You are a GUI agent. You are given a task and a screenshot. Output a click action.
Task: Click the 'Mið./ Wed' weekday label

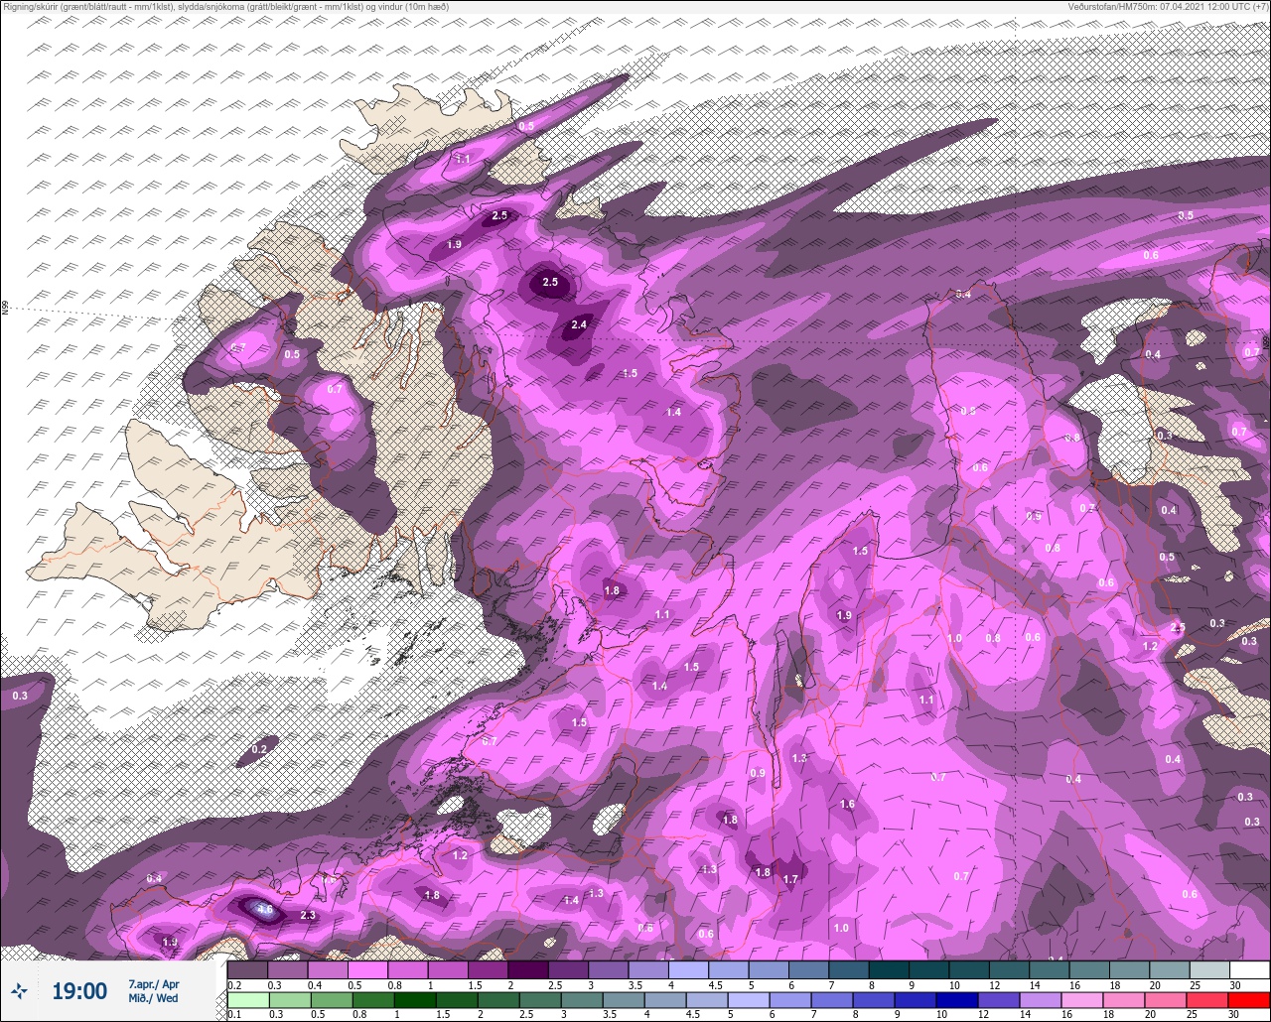tap(154, 998)
